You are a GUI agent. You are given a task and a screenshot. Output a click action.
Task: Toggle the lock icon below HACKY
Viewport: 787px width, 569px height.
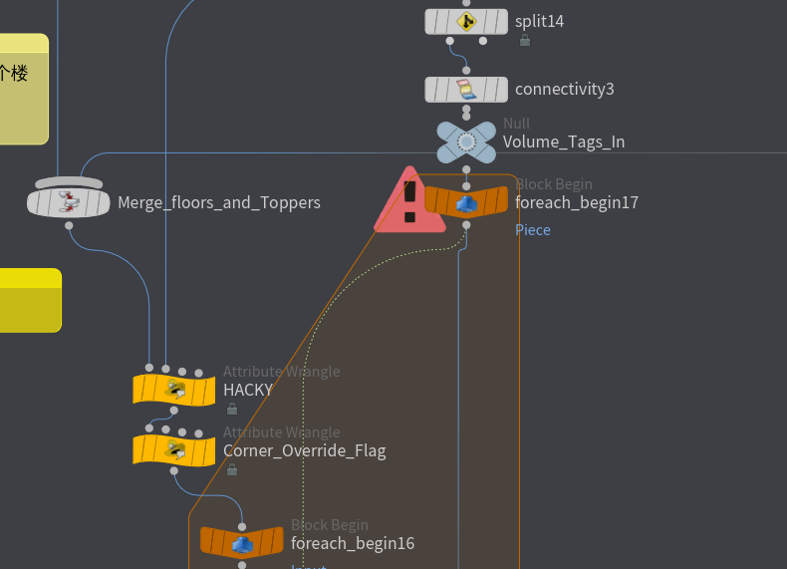click(232, 409)
